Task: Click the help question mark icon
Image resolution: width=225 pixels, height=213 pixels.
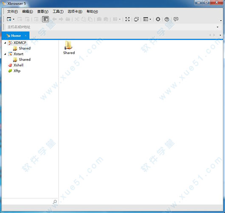Action: click(167, 19)
